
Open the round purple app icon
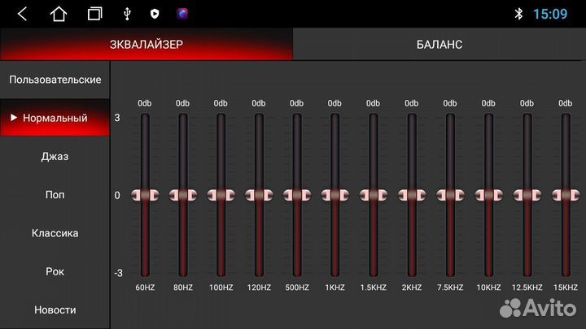(183, 14)
